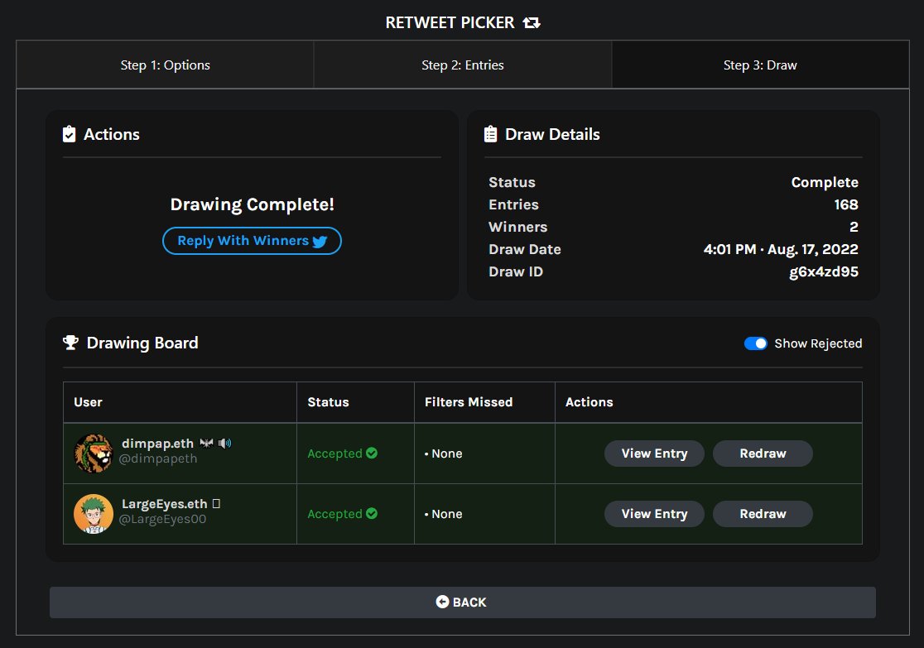The height and width of the screenshot is (648, 924).
Task: Click the LargeEyes.eth display name
Action: [165, 504]
